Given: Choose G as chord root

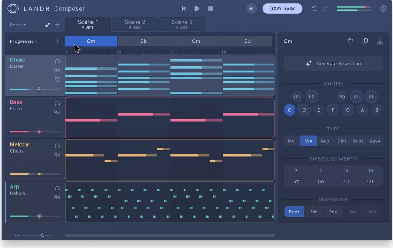Looking at the screenshot, I should (x=348, y=110).
